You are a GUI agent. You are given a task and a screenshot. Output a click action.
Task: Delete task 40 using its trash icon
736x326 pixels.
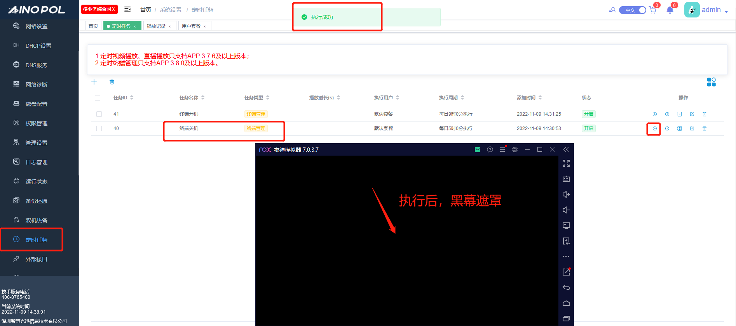(x=705, y=128)
